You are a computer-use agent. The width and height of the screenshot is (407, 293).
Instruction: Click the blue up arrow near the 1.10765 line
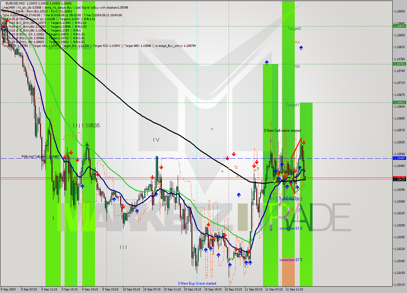click(267, 62)
